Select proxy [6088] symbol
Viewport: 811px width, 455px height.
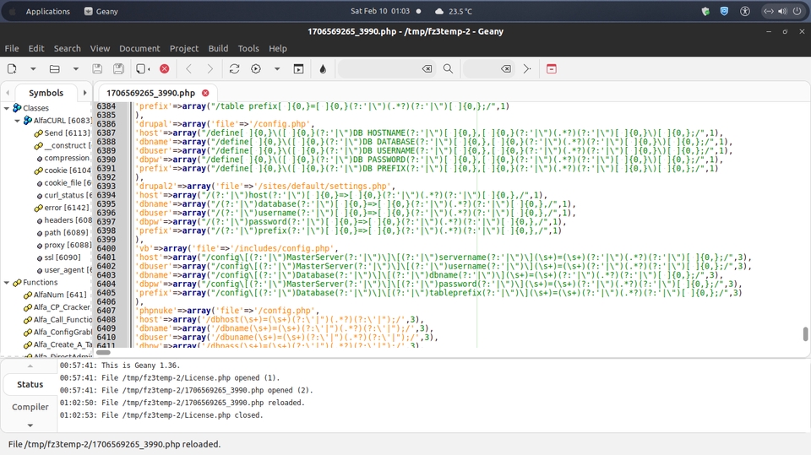68,245
